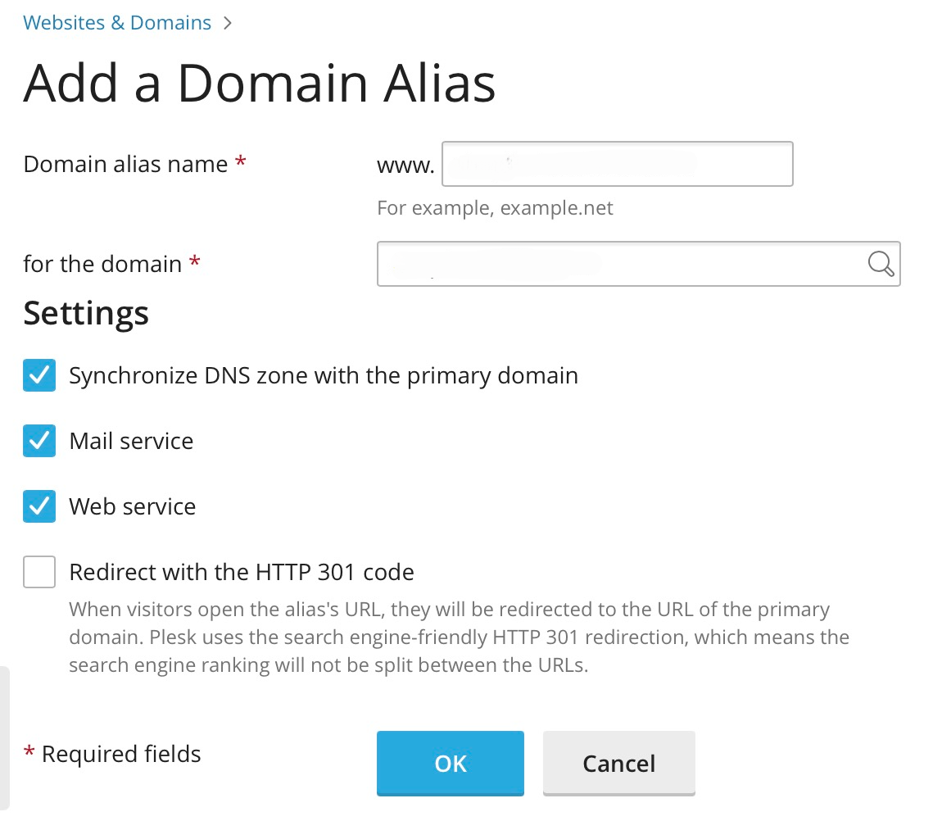Confirm the alias by clicking OK
The width and height of the screenshot is (942, 821).
[x=450, y=763]
